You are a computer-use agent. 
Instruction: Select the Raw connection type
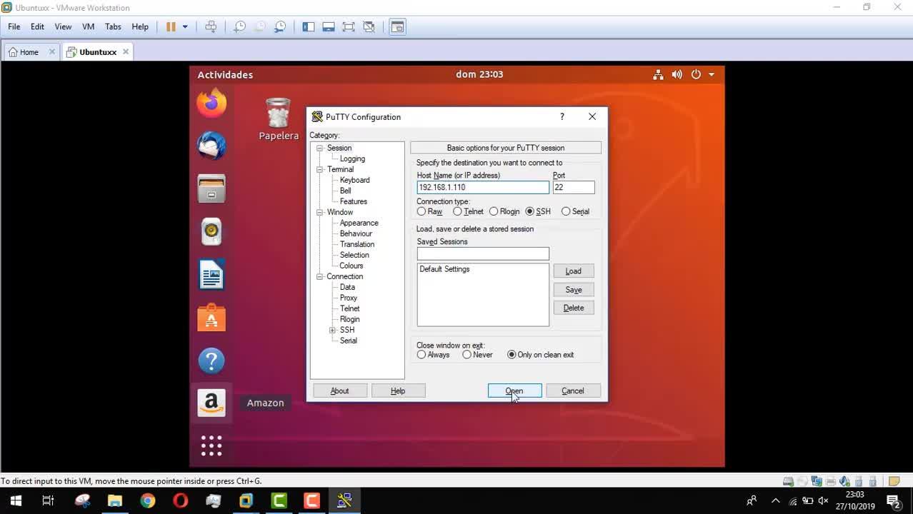click(x=421, y=212)
